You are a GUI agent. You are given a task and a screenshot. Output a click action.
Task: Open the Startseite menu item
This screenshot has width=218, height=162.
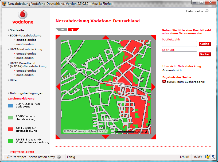click(x=17, y=30)
